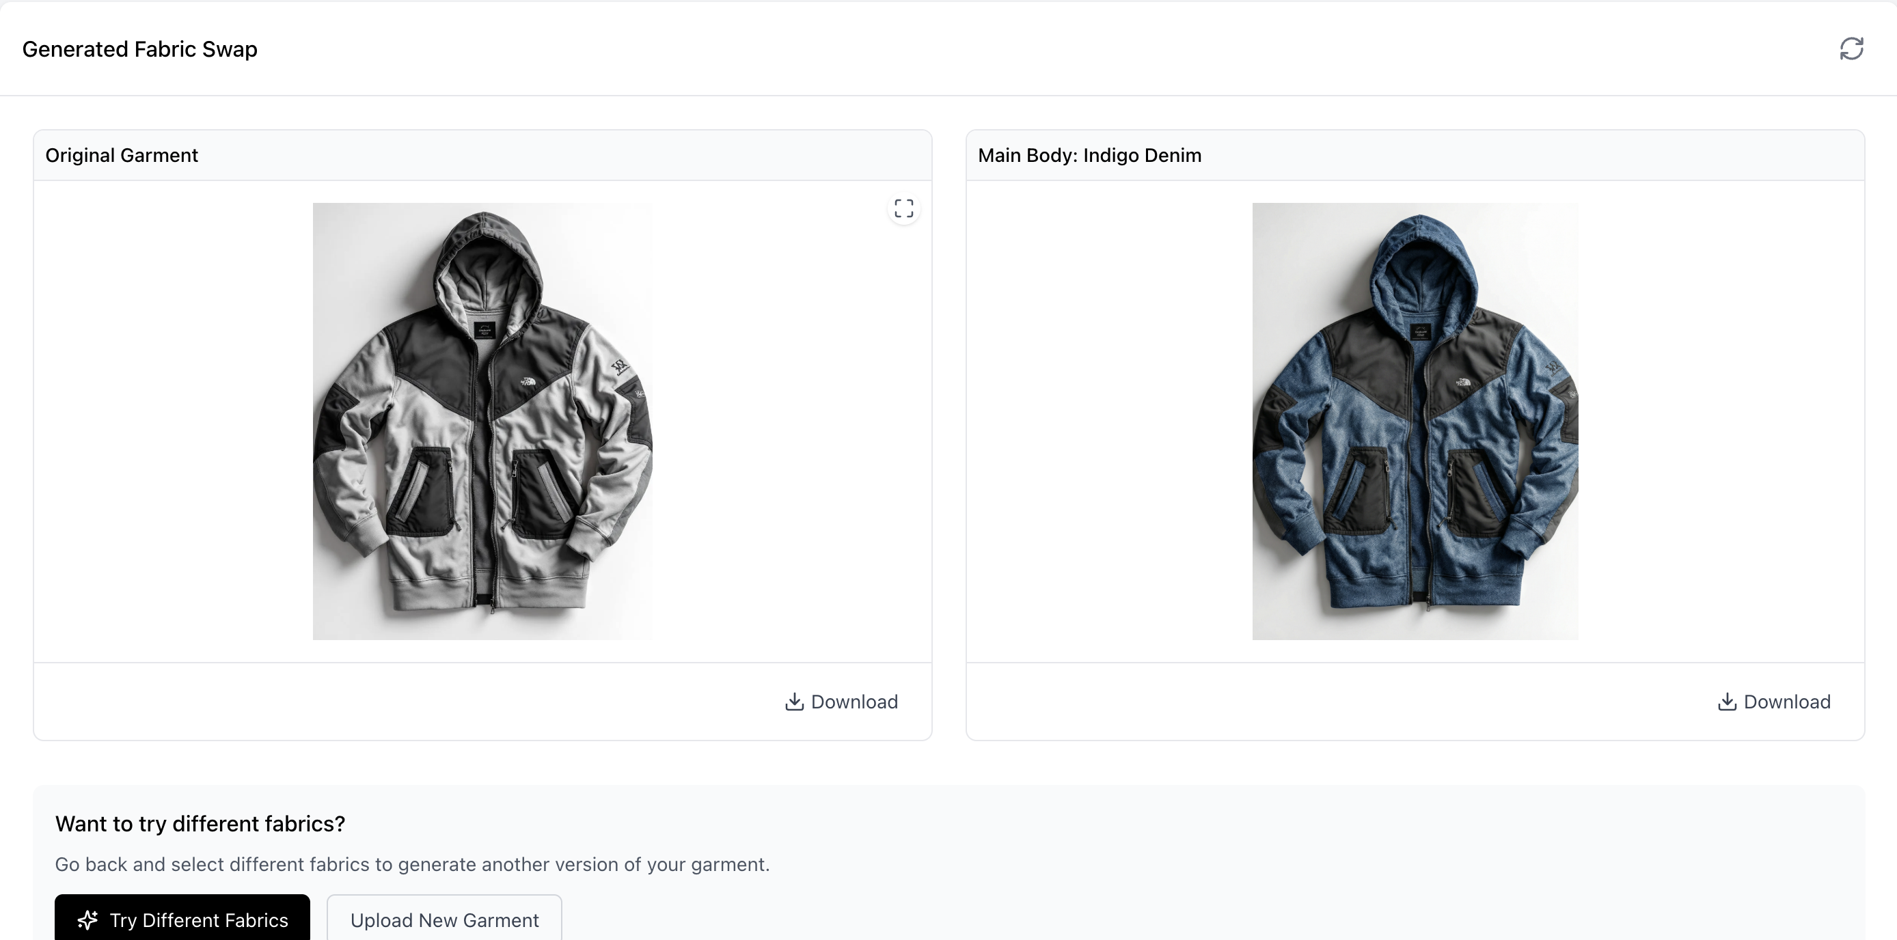The image size is (1897, 940).
Task: Click the Indigo Denim fabric swatch result
Action: point(1415,422)
